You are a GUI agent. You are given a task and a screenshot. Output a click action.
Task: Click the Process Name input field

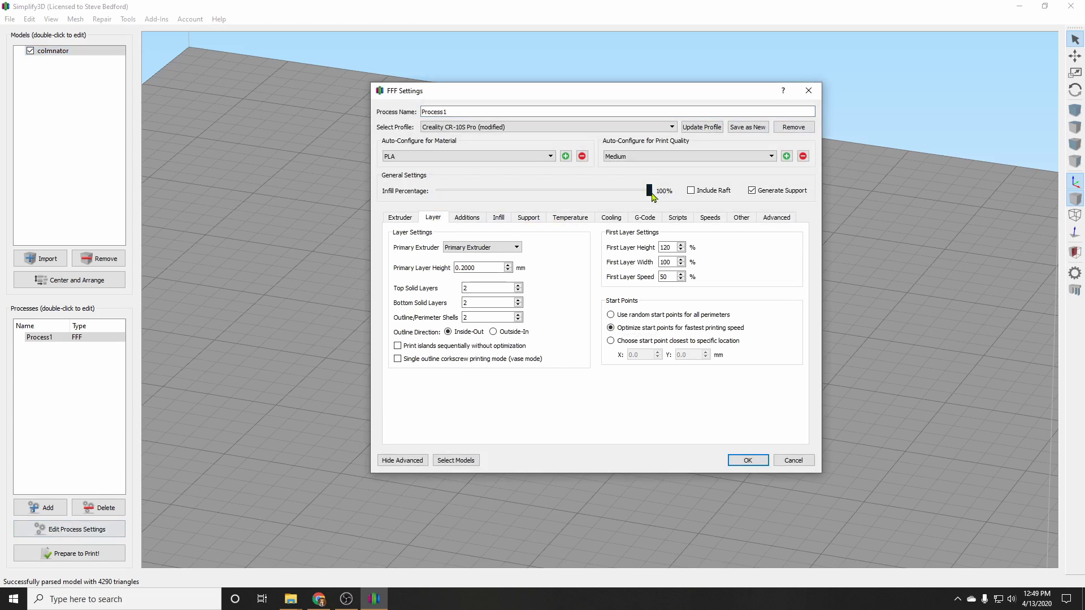617,112
